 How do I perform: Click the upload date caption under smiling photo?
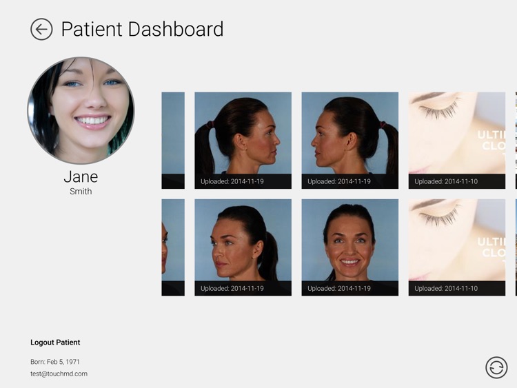pyautogui.click(x=339, y=289)
